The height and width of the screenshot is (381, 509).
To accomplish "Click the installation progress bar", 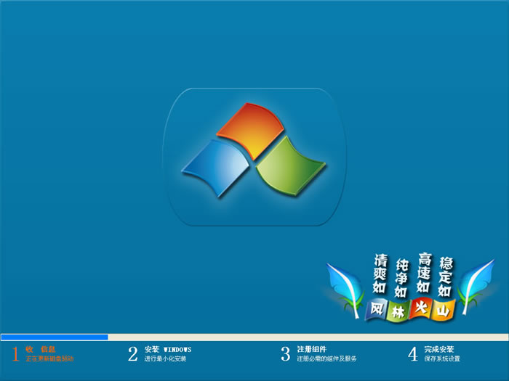I will pyautogui.click(x=254, y=337).
